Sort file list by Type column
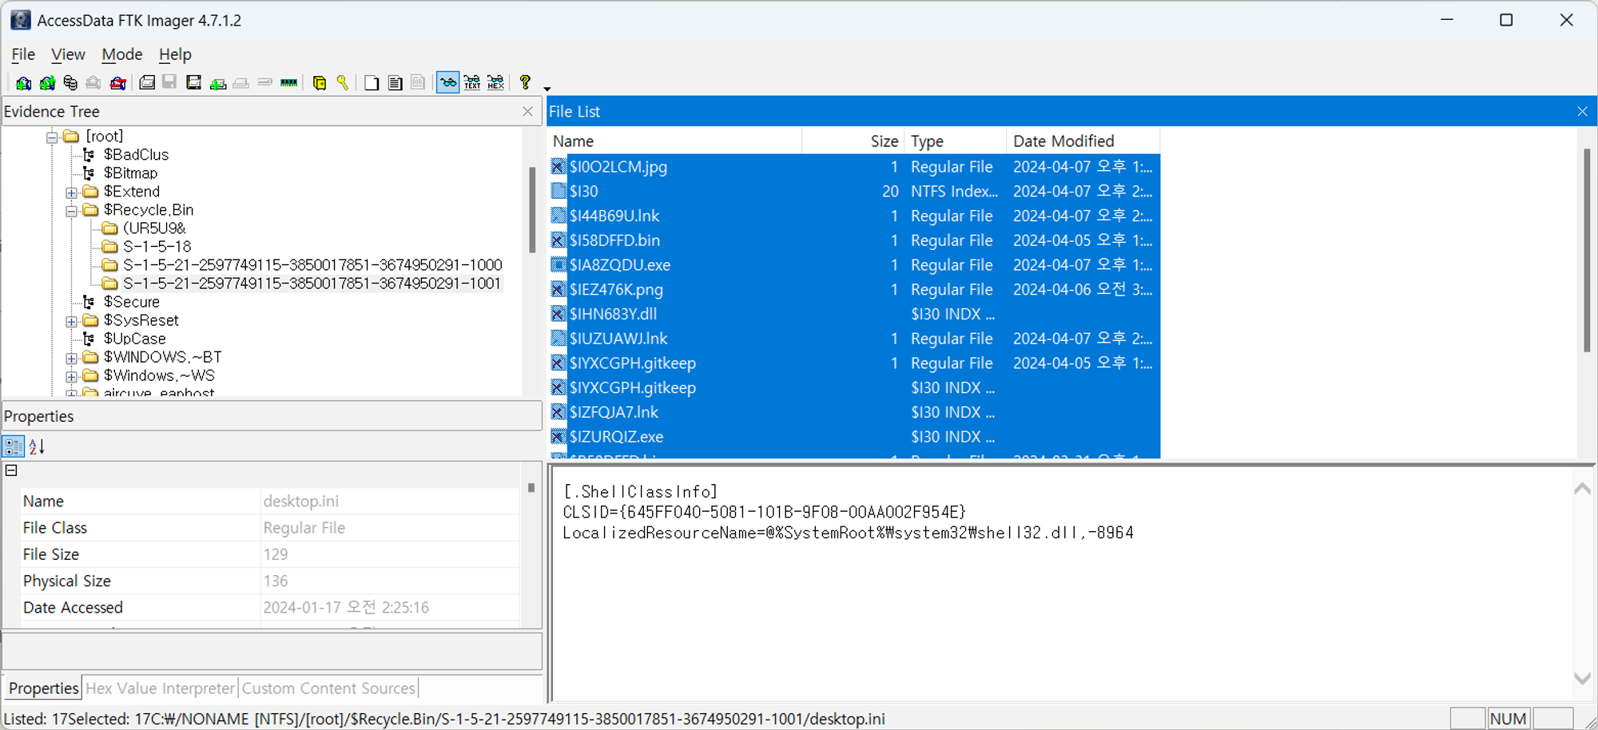1598x730 pixels. click(x=956, y=141)
